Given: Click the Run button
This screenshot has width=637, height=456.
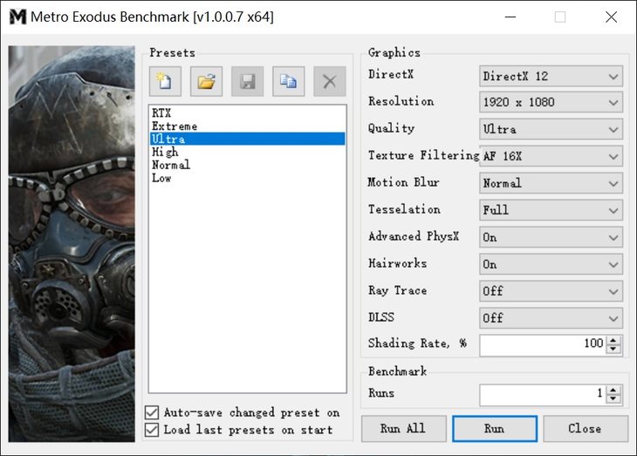Looking at the screenshot, I should coord(495,428).
